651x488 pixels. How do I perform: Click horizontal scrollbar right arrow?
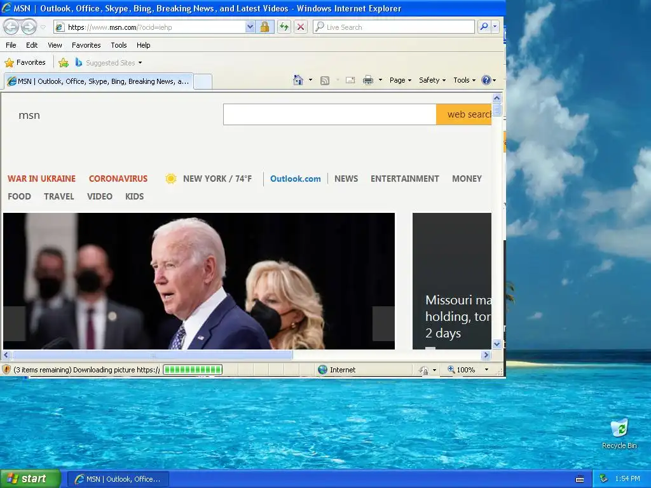[x=486, y=355]
